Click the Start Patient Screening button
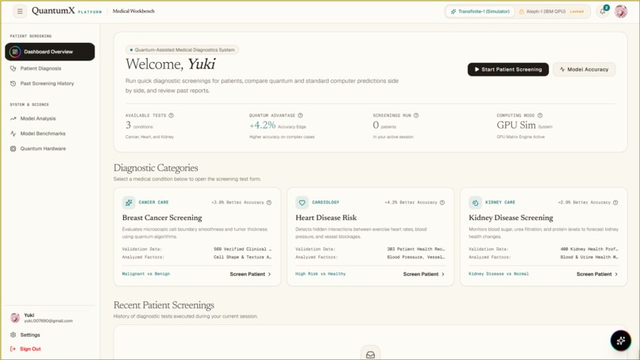The height and width of the screenshot is (360, 640). tap(507, 69)
